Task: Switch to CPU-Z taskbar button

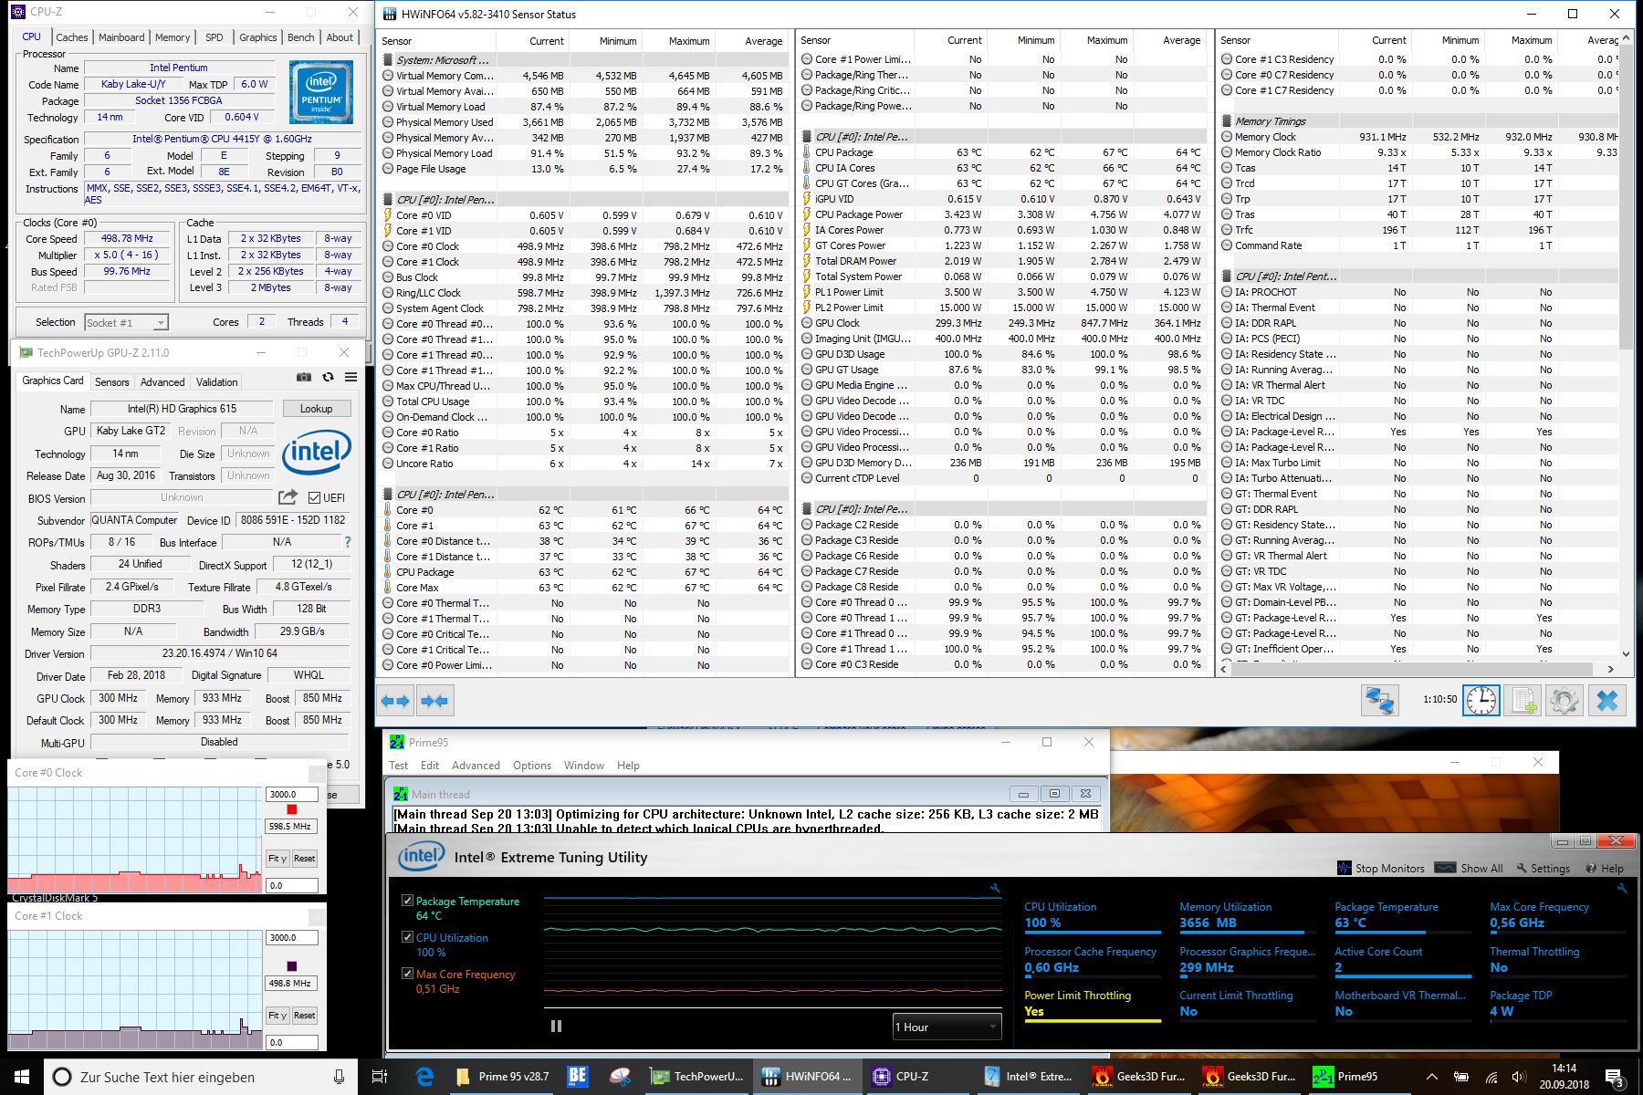Action: 916,1077
